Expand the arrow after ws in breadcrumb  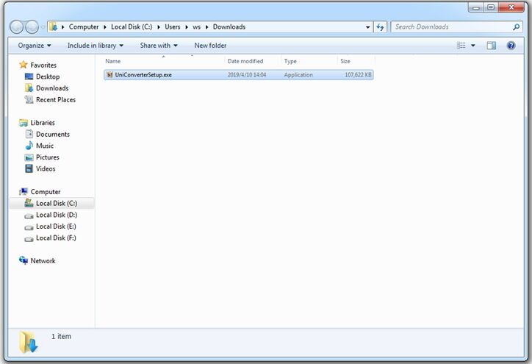click(206, 27)
